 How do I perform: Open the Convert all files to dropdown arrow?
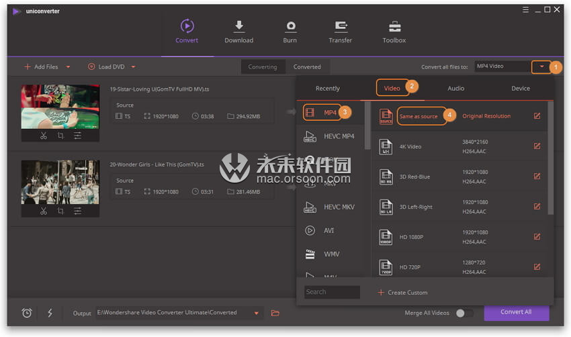pos(541,66)
